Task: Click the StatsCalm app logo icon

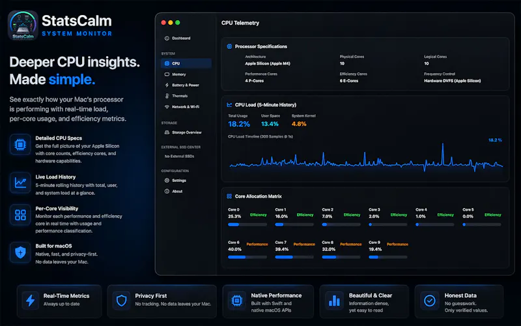Action: (x=23, y=25)
